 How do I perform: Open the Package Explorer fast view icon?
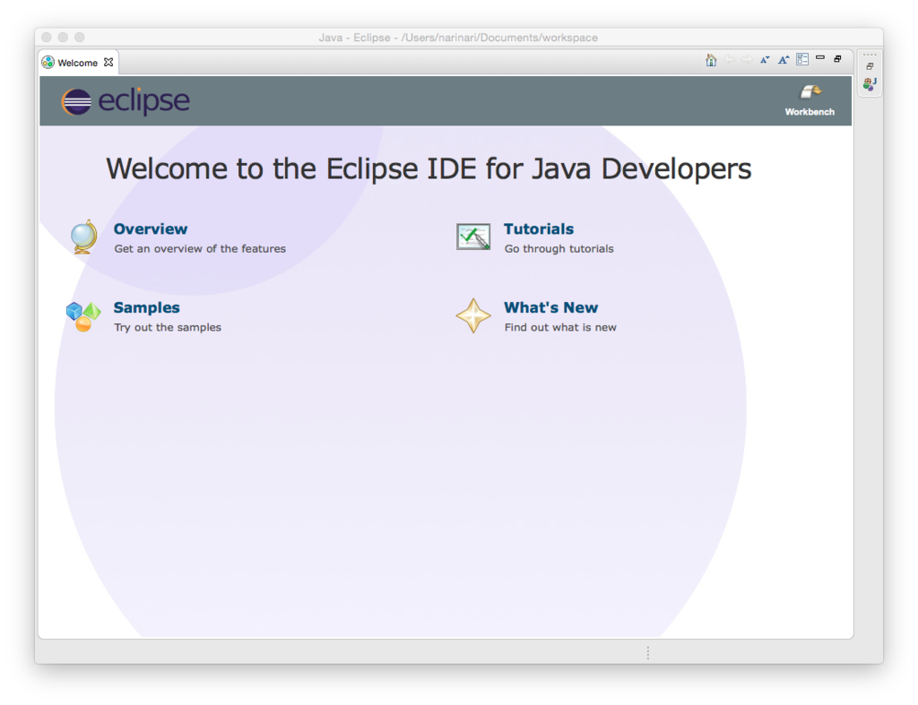(x=870, y=84)
